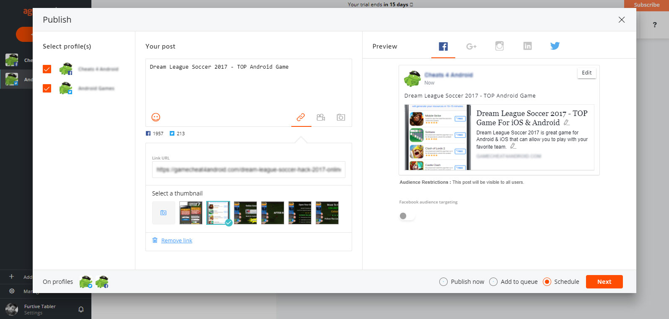Click the Subscribe button at top right
669x319 pixels.
pyautogui.click(x=646, y=5)
